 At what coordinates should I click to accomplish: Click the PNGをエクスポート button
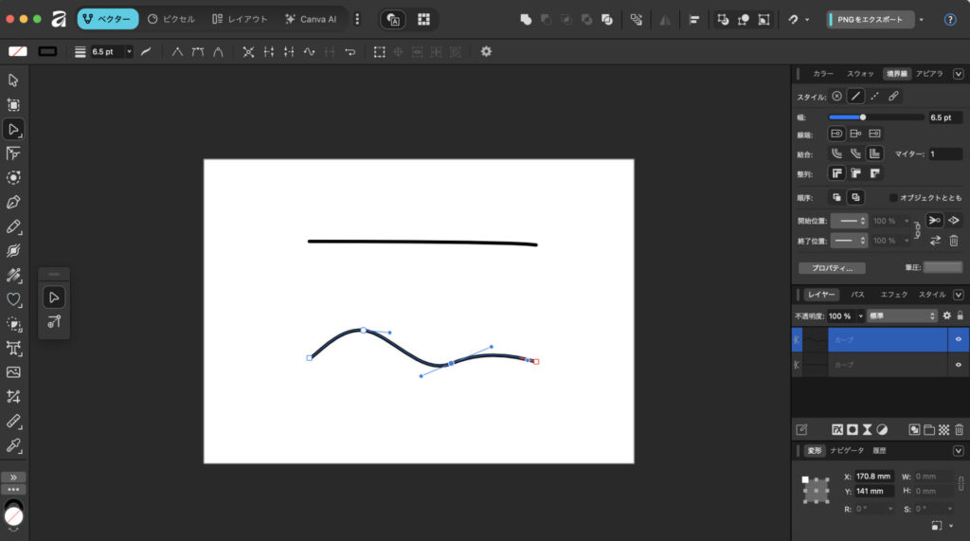coord(870,19)
